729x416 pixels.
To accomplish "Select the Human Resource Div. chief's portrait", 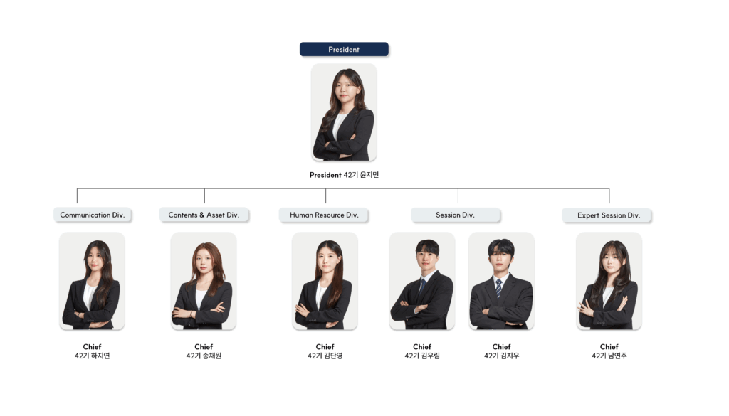I will [x=325, y=282].
